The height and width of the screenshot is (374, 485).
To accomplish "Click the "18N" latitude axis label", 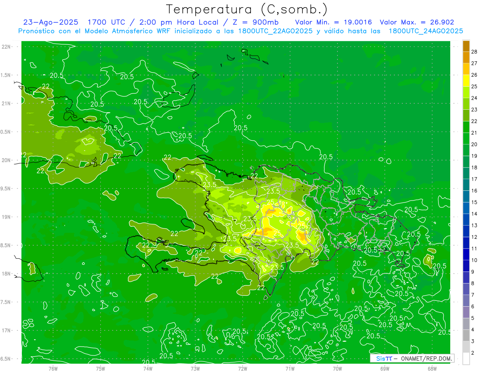I will pos(6,274).
